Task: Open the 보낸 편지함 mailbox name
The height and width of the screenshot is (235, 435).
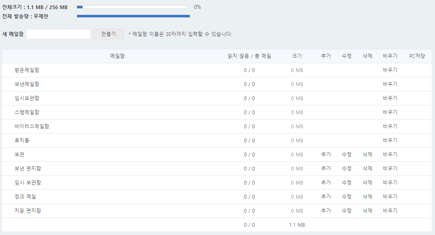Action: tap(28, 168)
